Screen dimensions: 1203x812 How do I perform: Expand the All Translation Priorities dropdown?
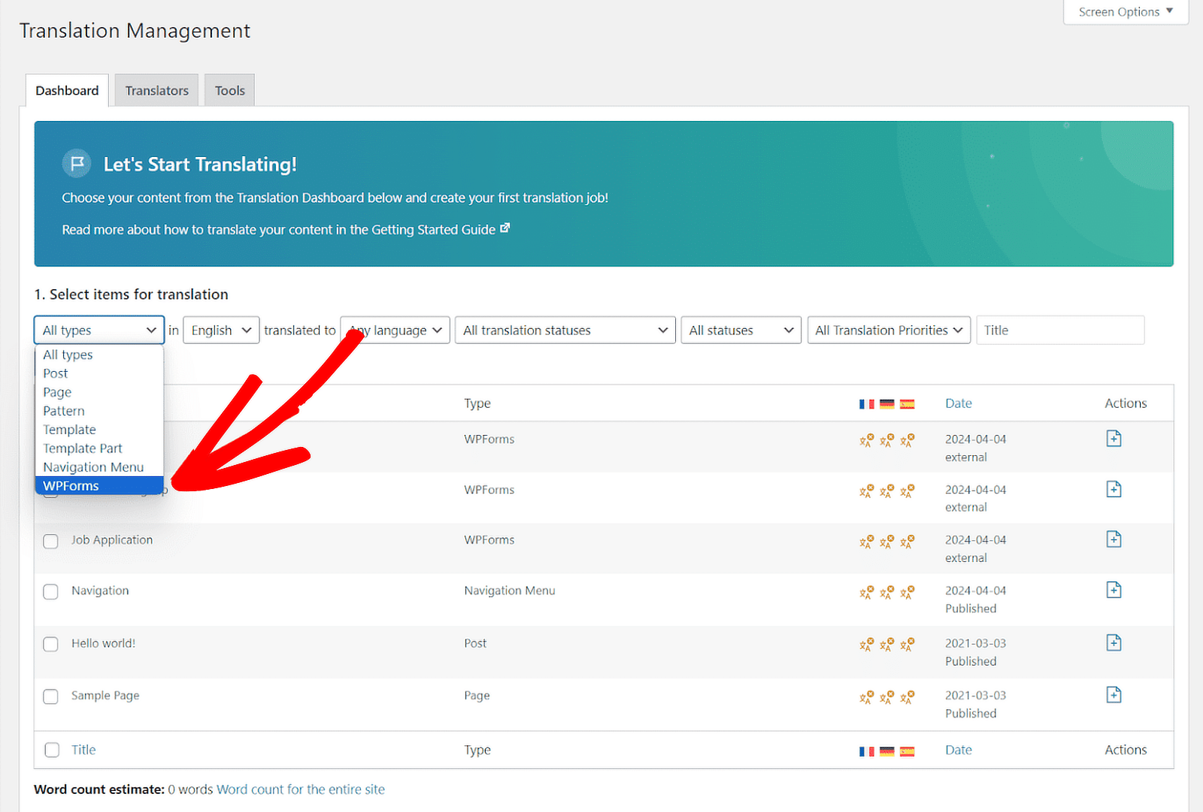pyautogui.click(x=888, y=330)
